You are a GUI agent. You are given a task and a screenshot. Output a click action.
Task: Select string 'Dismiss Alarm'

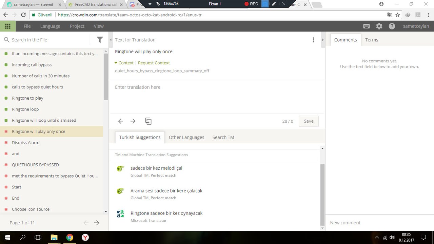click(x=52, y=142)
